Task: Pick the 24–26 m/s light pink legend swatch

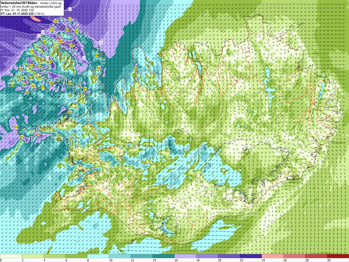Action: coord(273,256)
